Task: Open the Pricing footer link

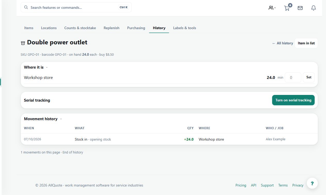Action: [x=241, y=185]
